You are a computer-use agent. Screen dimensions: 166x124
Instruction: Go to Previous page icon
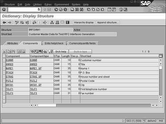[93, 10]
